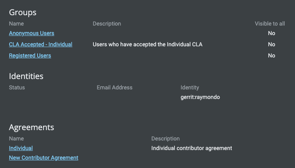The height and width of the screenshot is (168, 295).
Task: Click the Email Address column header
Action: 115,87
